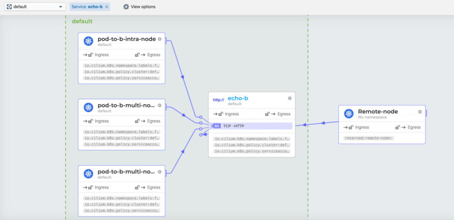Click the Service: echo-b filter text
This screenshot has width=454, height=220.
[x=87, y=7]
